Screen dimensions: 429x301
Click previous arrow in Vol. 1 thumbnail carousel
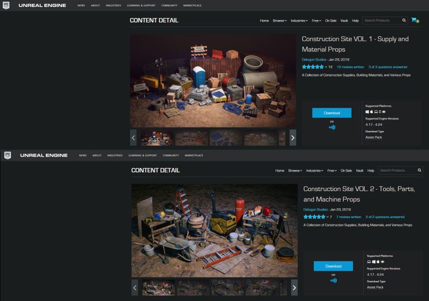pos(133,138)
